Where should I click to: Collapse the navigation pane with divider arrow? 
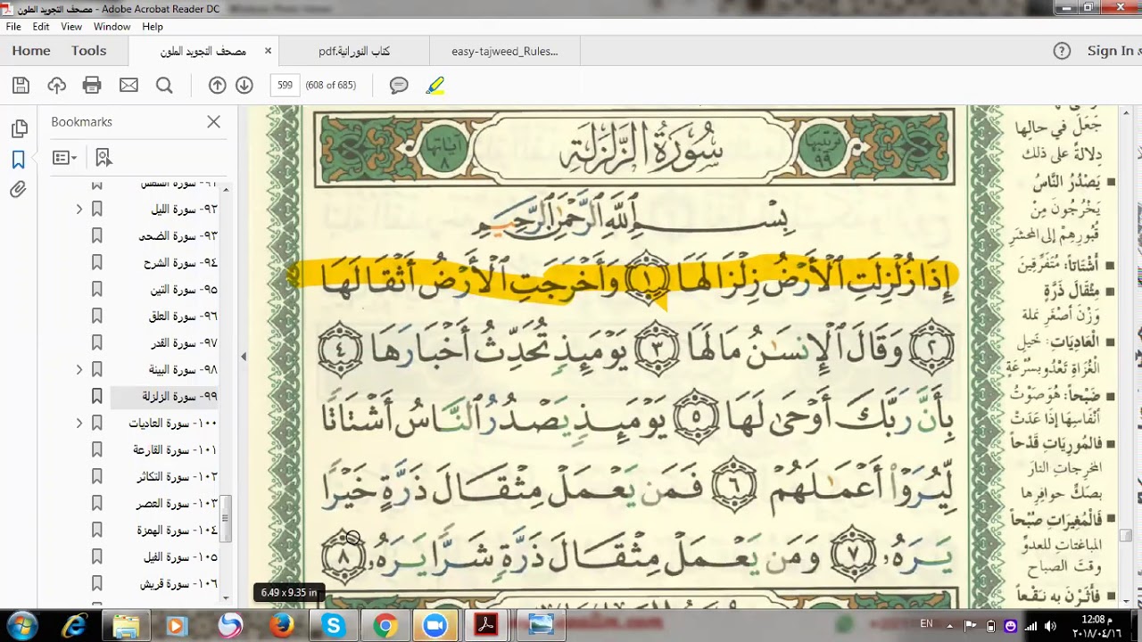pos(243,357)
